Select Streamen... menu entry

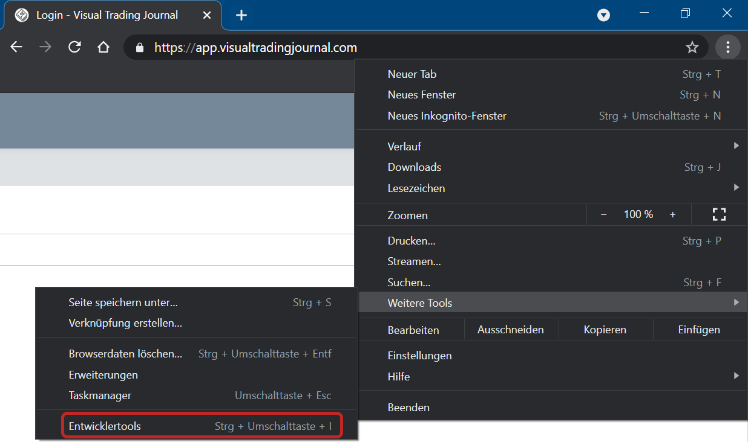click(x=550, y=261)
